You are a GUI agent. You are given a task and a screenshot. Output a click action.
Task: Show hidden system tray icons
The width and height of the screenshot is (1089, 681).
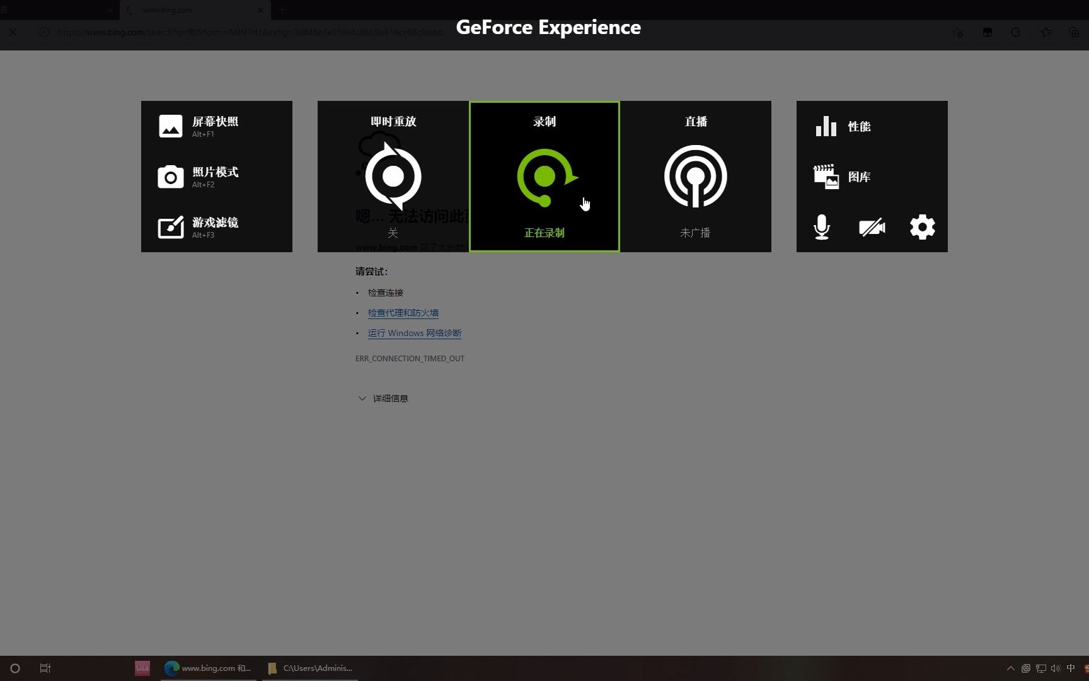pos(1011,668)
